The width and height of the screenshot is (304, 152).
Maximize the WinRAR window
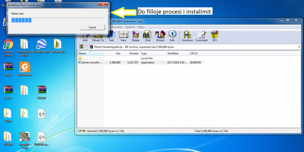288,20
